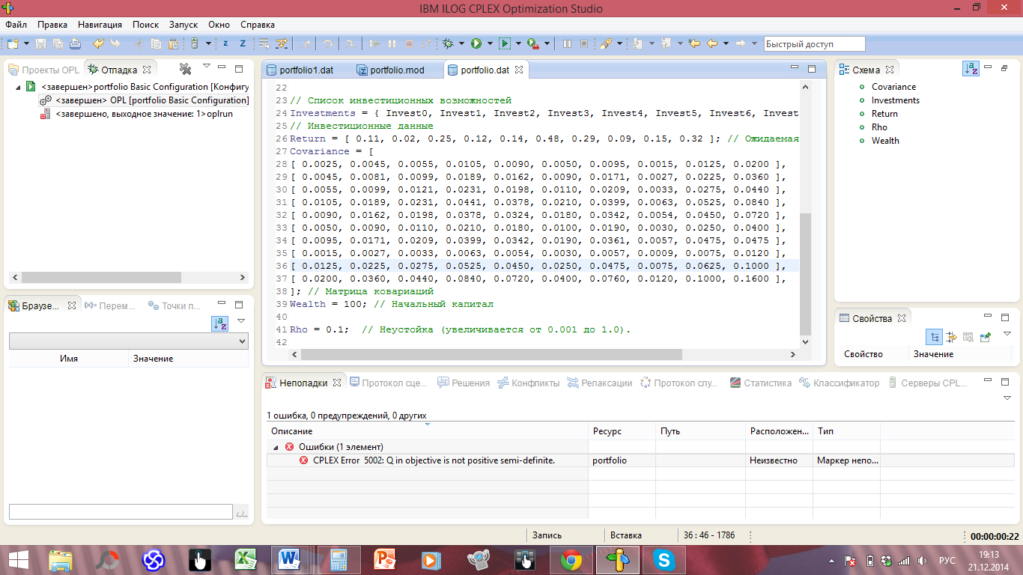Image resolution: width=1023 pixels, height=575 pixels.
Task: Open the combo box in the Браузер panel
Action: tap(129, 341)
